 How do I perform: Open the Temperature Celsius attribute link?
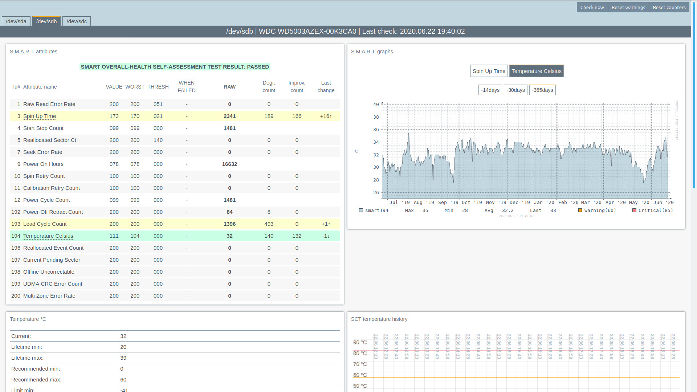[48, 236]
